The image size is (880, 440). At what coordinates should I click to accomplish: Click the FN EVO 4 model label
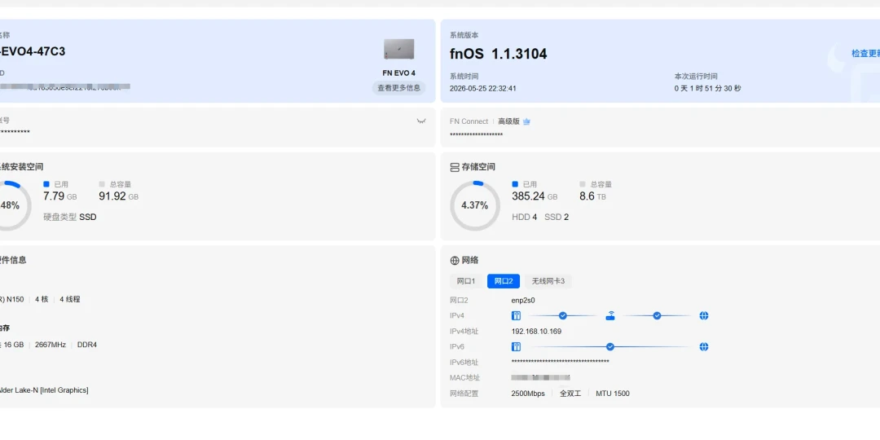[399, 73]
